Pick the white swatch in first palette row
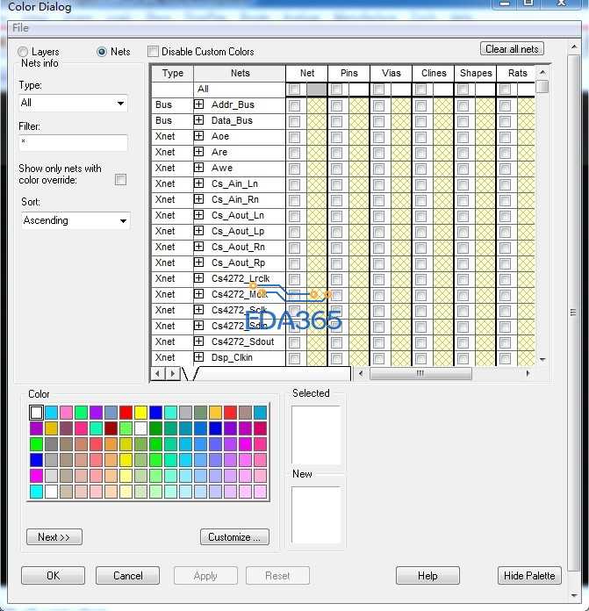Image resolution: width=589 pixels, height=611 pixels. click(36, 413)
